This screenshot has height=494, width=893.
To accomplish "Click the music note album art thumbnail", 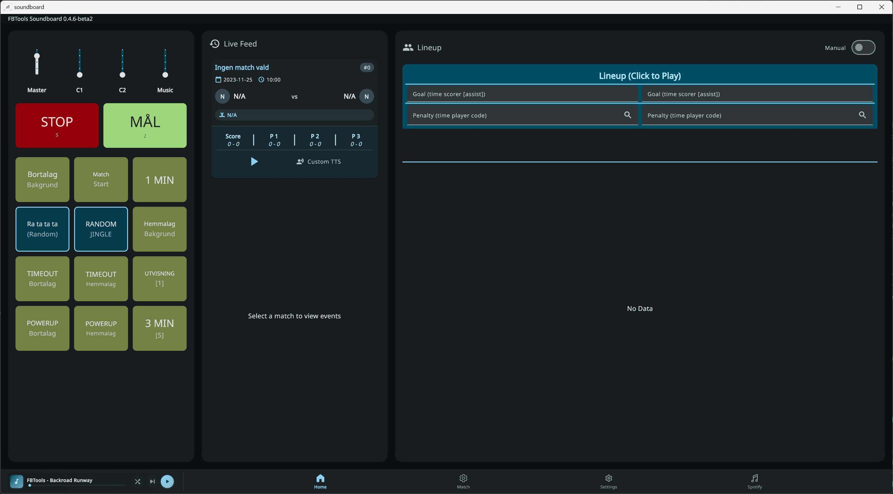I will point(16,482).
